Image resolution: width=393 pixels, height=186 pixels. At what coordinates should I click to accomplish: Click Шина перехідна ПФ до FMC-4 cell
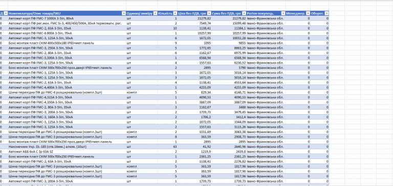67,92
